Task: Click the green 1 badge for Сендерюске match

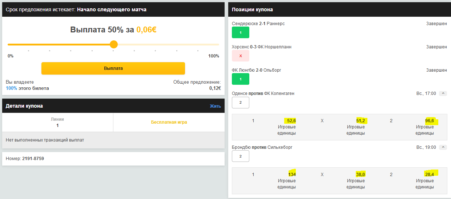Action: [241, 33]
